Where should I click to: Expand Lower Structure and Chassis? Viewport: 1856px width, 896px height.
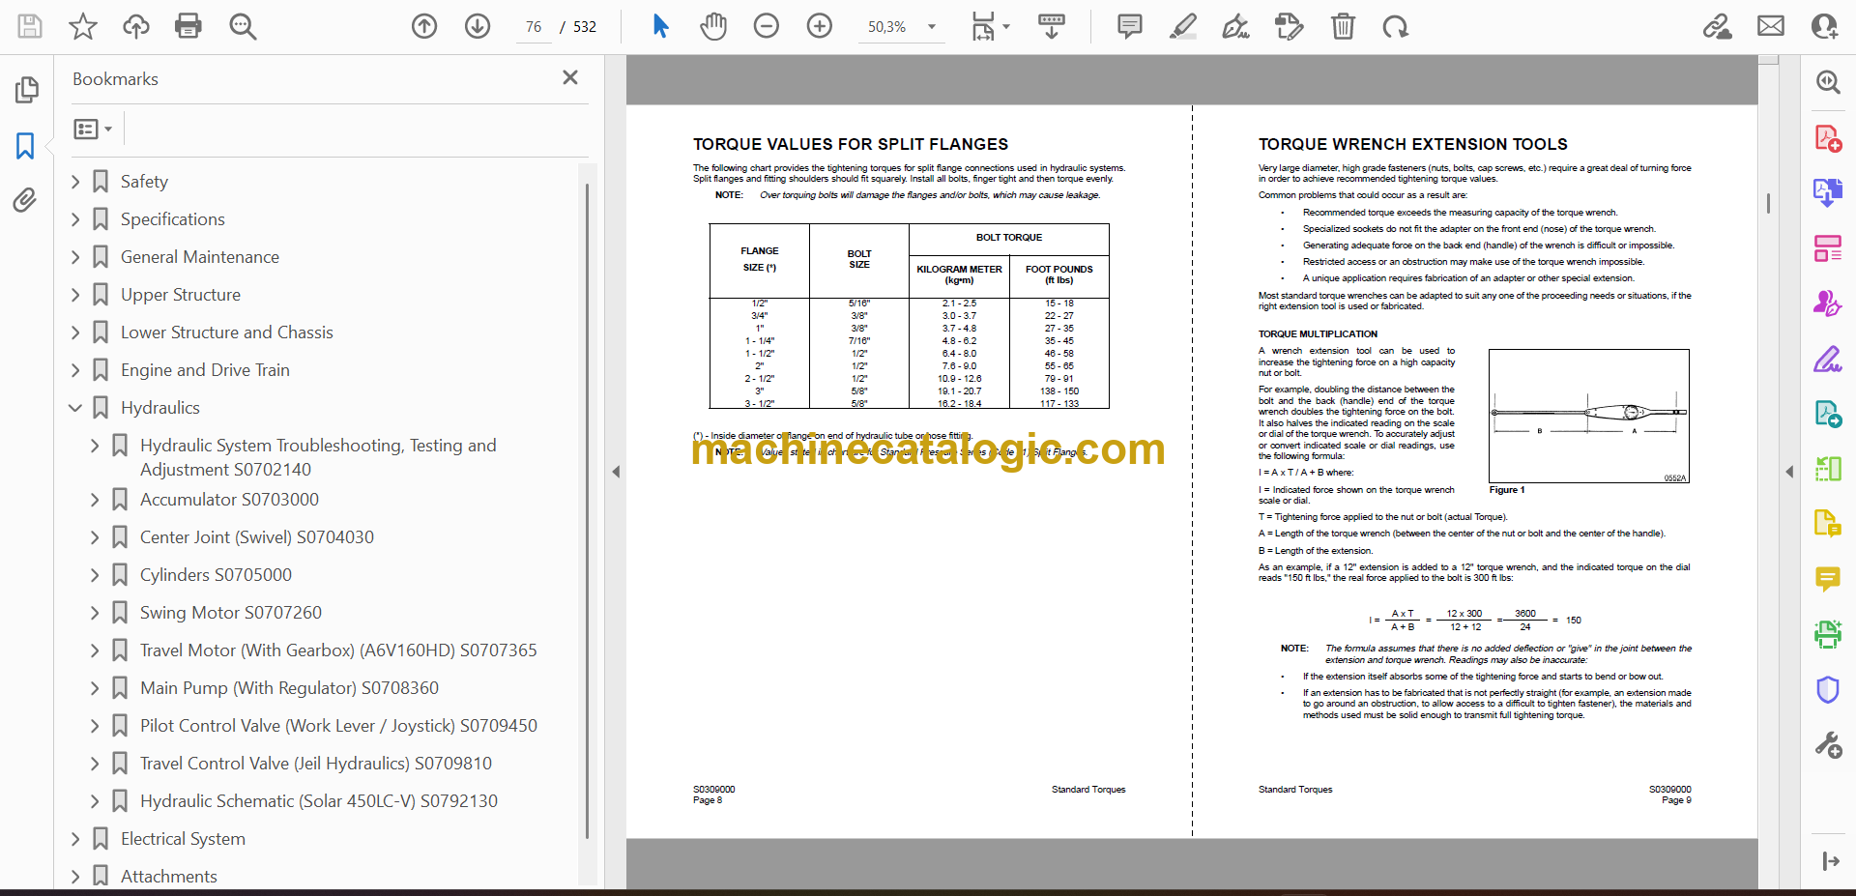[x=75, y=332]
